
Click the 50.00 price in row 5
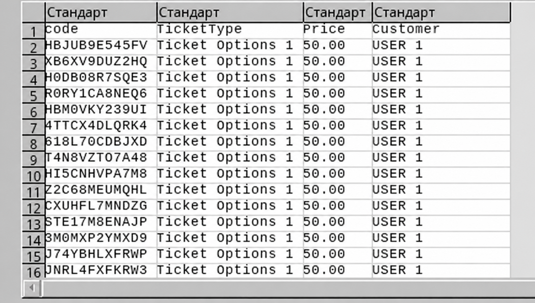click(x=338, y=95)
